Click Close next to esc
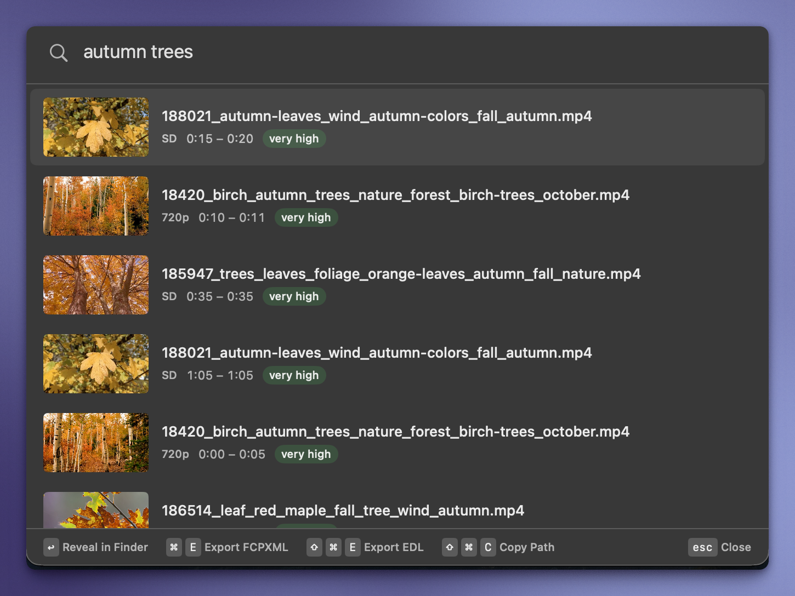Viewport: 795px width, 596px height. (x=736, y=547)
